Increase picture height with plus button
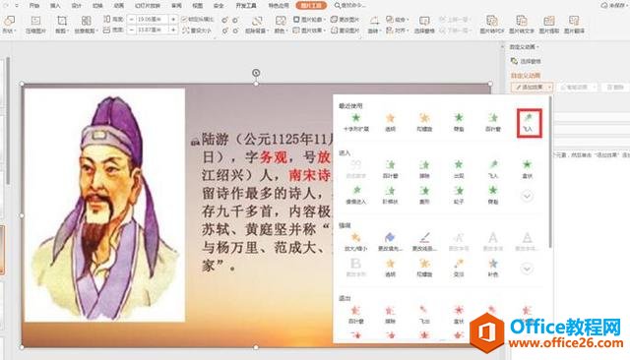This screenshot has height=360, width=630. pos(173,19)
